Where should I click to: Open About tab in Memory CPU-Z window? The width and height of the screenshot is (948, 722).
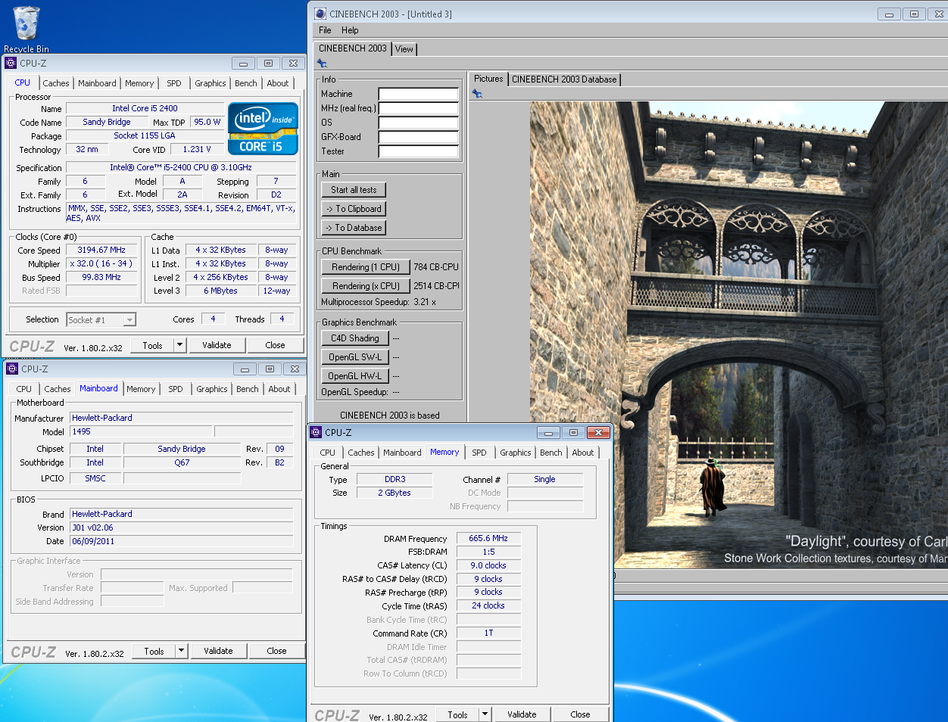click(583, 453)
